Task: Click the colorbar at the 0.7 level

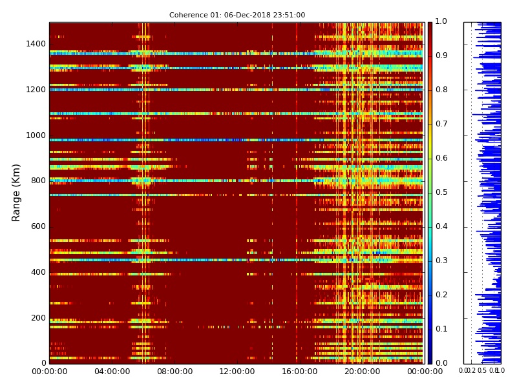Action: (430, 124)
